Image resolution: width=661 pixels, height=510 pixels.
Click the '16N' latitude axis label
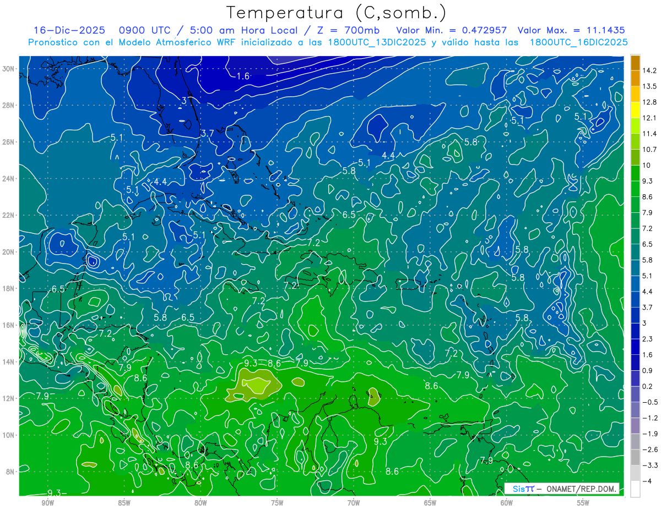8,325
